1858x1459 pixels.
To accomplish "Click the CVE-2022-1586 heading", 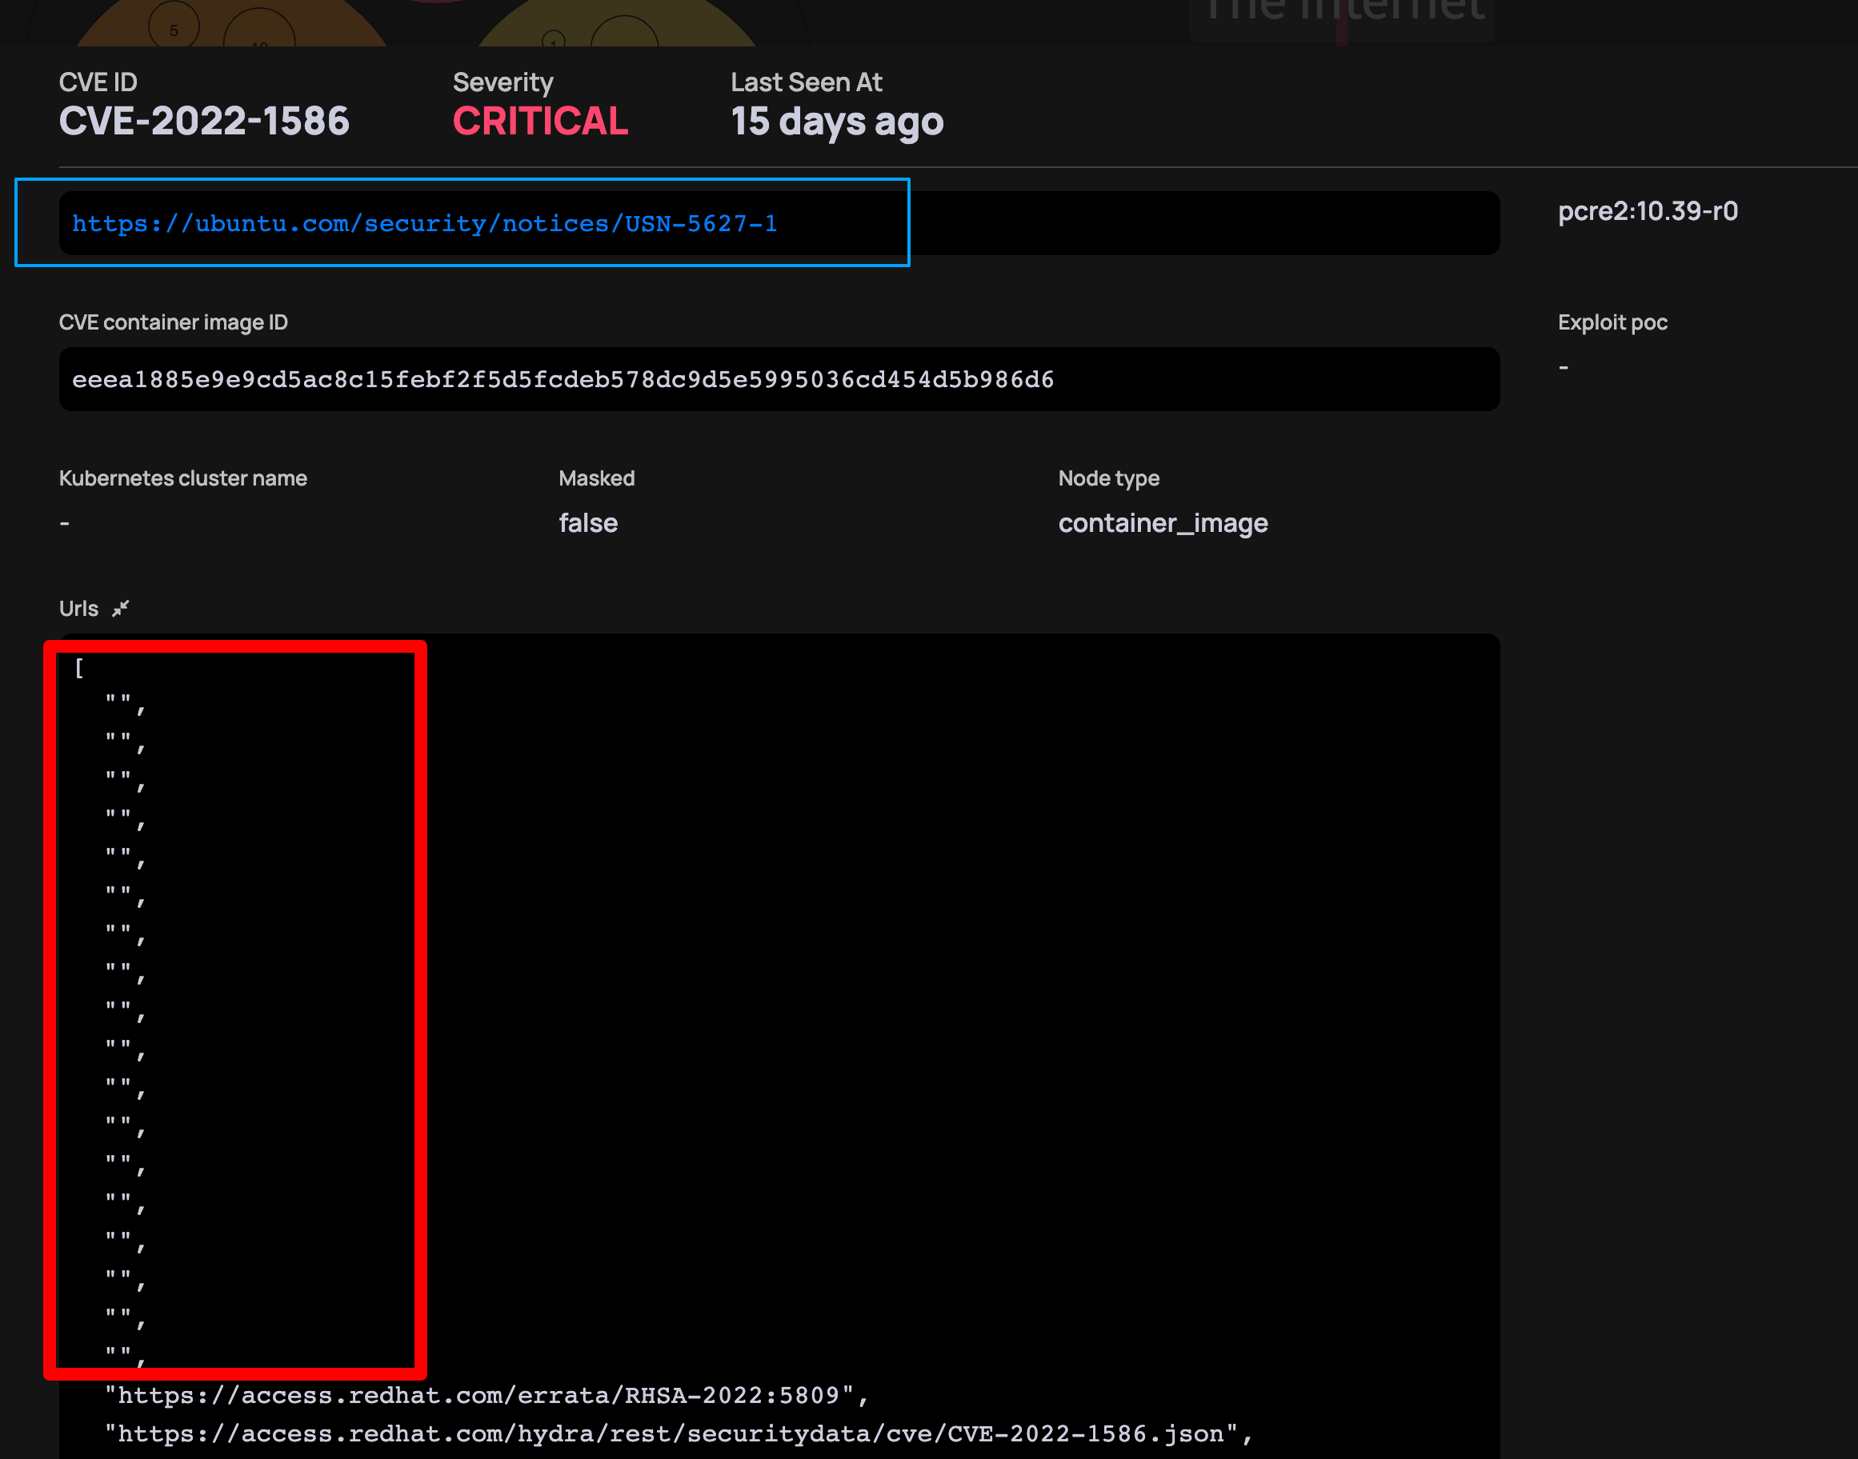I will (204, 122).
